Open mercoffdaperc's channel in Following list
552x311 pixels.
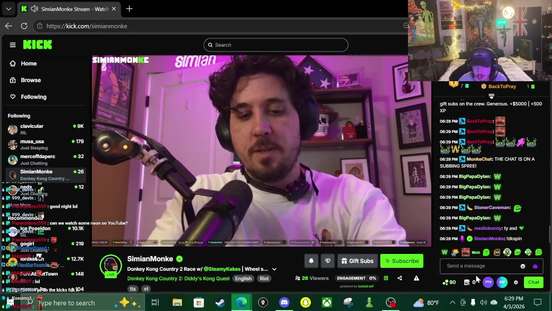coord(45,159)
